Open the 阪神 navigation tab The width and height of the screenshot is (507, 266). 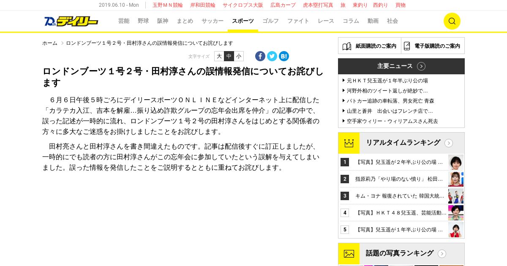[x=163, y=21]
